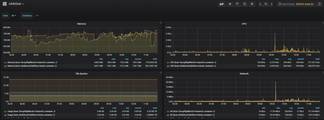Viewport: 324px width, 120px height.
Task: Click grey color swatch of first CPU series
Action: click(x=168, y=62)
